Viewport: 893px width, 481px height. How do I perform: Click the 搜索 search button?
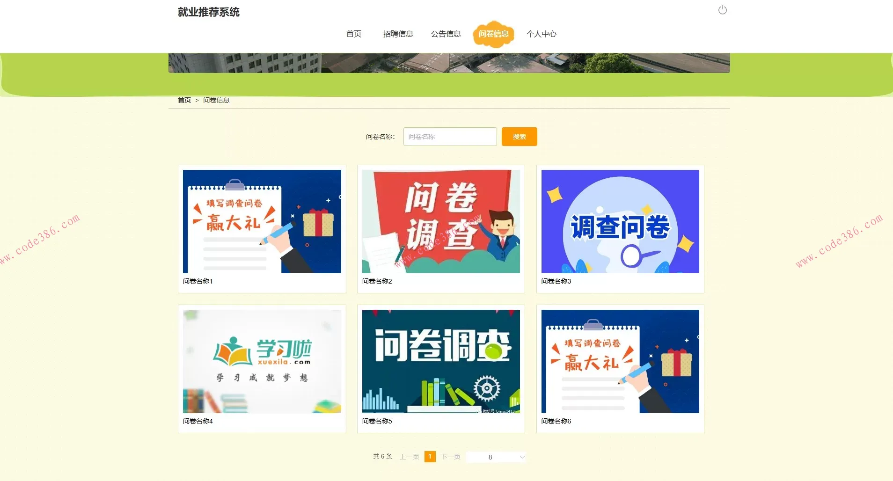pyautogui.click(x=519, y=136)
